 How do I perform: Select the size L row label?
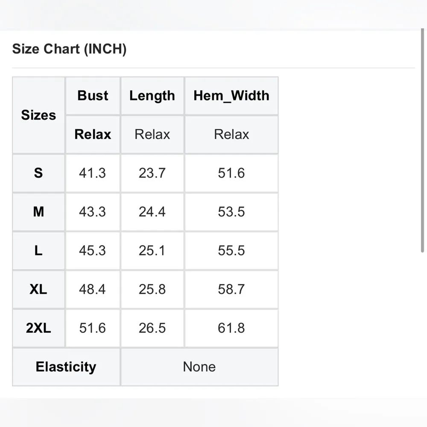click(x=38, y=251)
